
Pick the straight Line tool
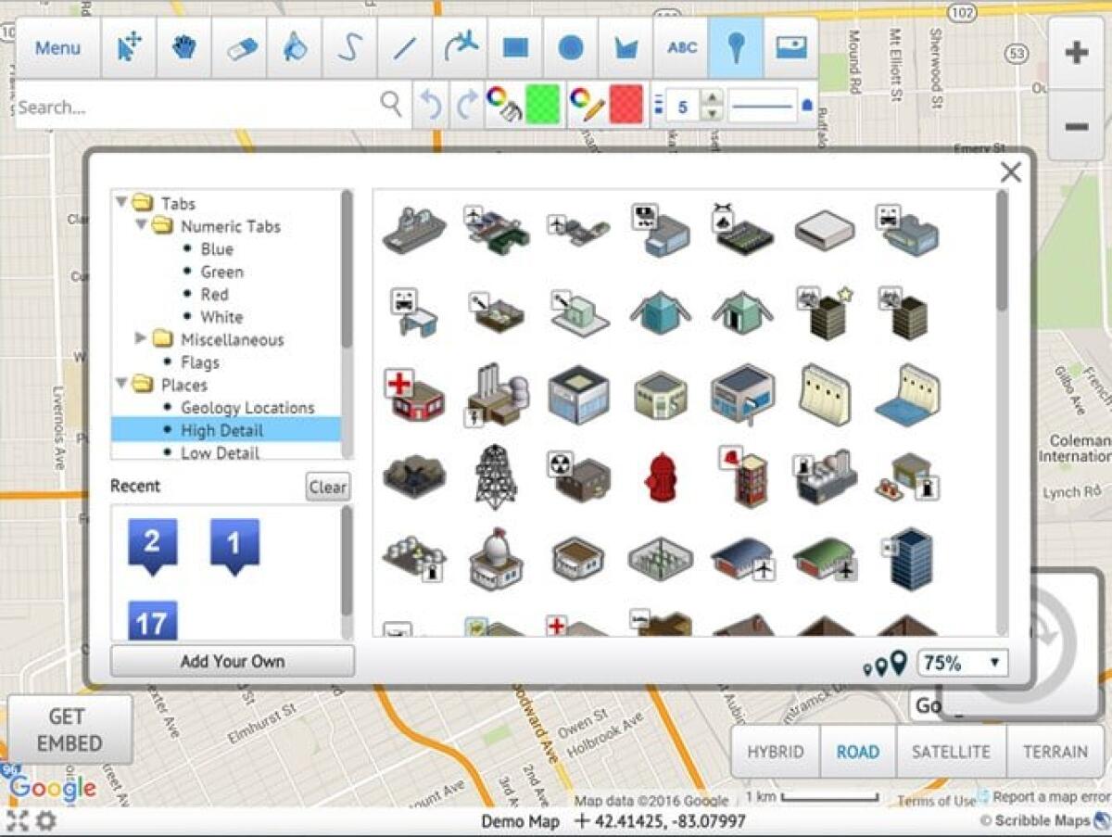405,46
